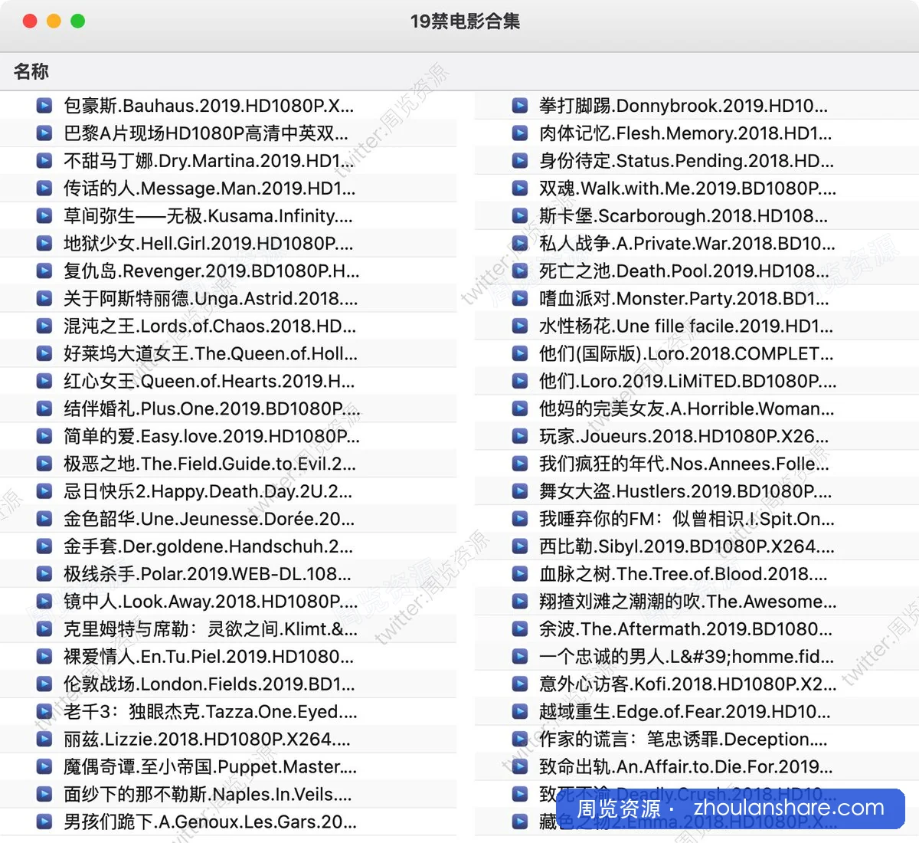Click the file icon next to 不甜马丁娜.Dry.Martina
Image resolution: width=919 pixels, height=843 pixels.
pyautogui.click(x=44, y=161)
